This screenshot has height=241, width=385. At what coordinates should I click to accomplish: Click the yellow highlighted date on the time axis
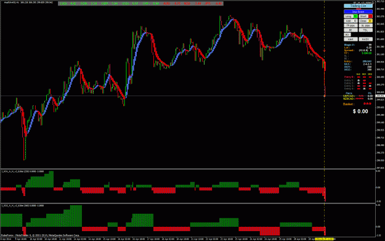pos(324,239)
